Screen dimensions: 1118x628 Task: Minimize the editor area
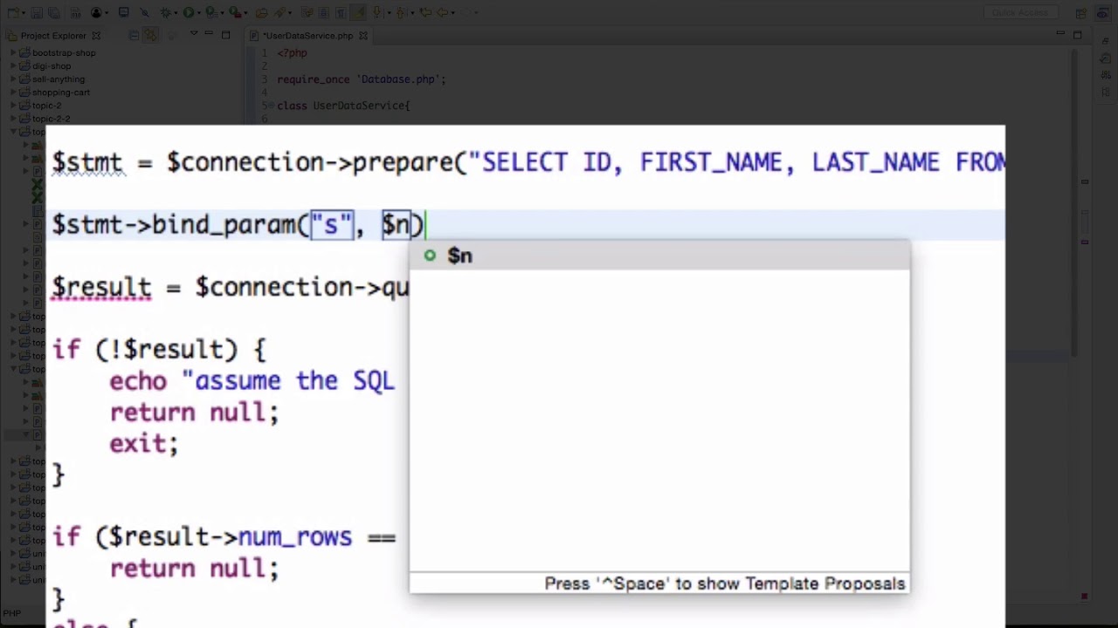pos(1060,33)
